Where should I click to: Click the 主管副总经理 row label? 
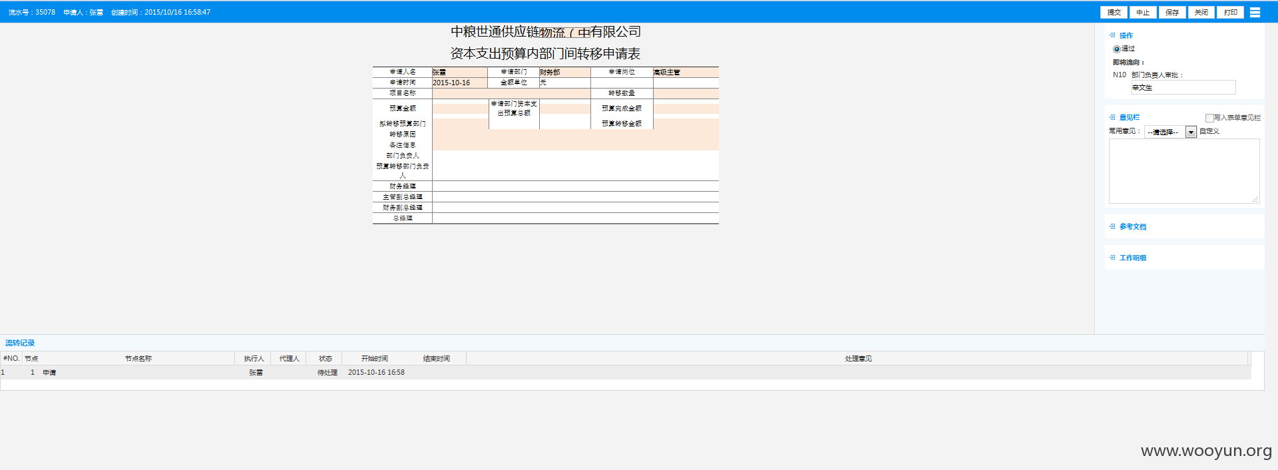403,197
